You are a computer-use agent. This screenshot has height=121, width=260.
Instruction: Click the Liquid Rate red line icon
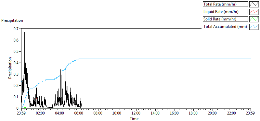click(254, 12)
